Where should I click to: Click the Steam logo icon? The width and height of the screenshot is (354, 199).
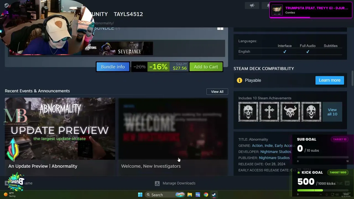(x=6, y=5)
